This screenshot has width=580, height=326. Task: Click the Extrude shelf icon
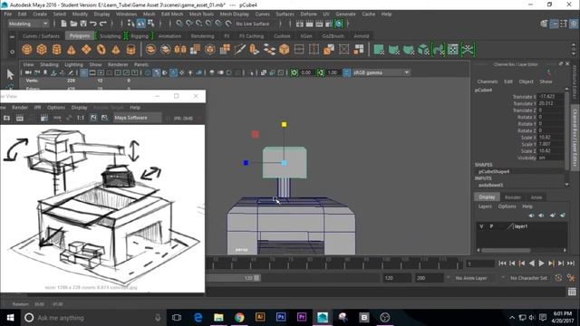click(x=255, y=50)
